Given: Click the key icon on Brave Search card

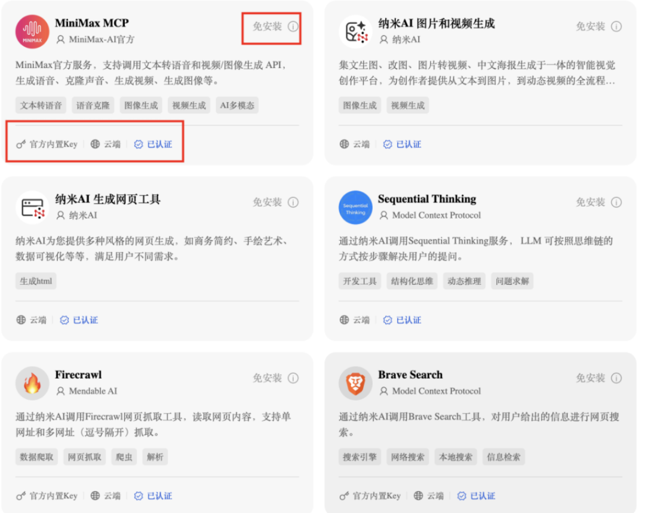Looking at the screenshot, I should pos(344,496).
